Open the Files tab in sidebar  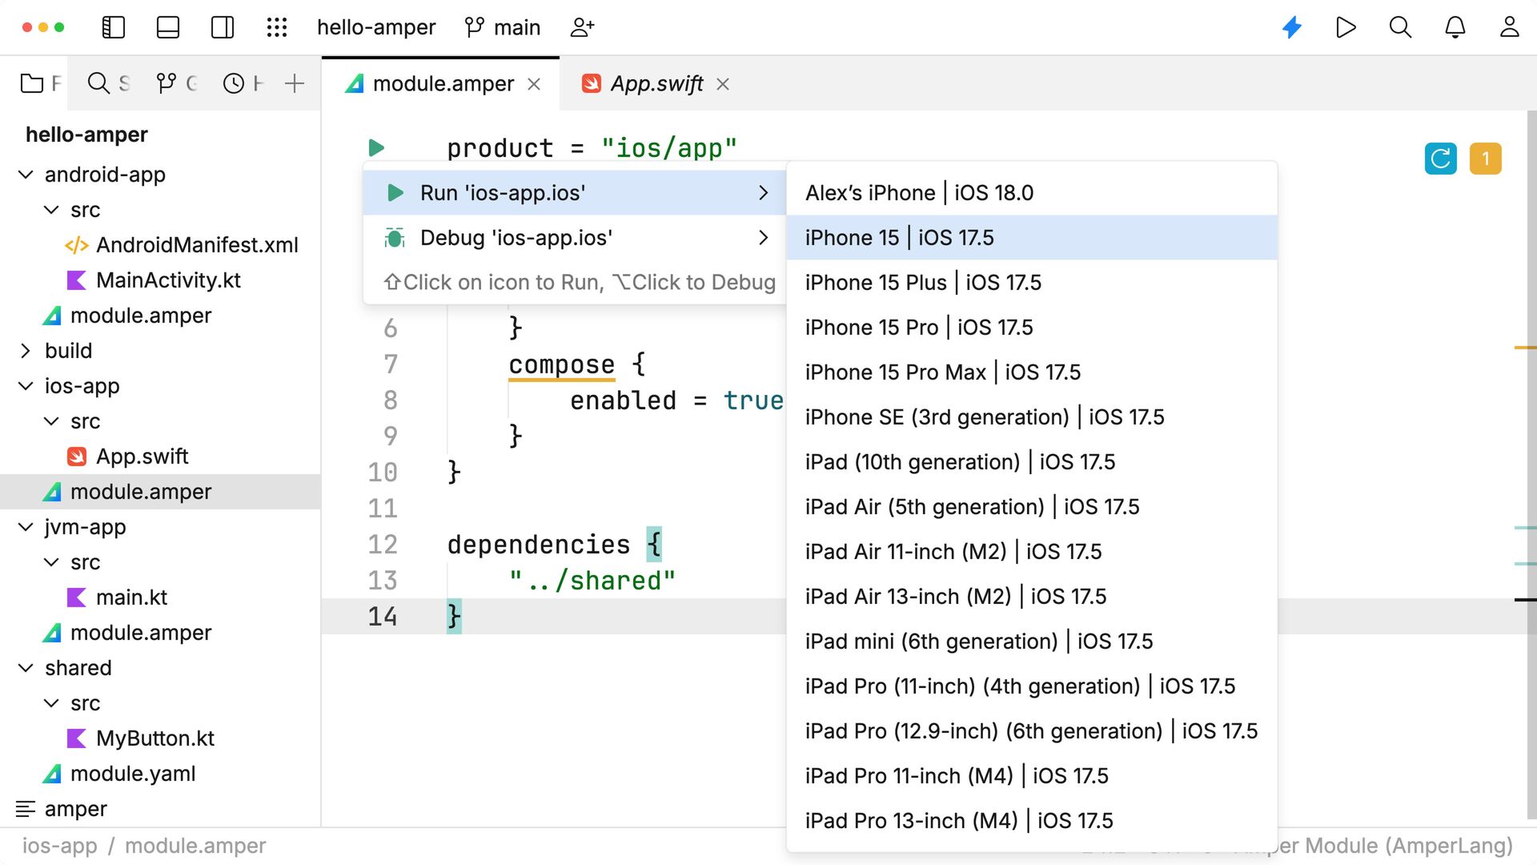click(38, 83)
